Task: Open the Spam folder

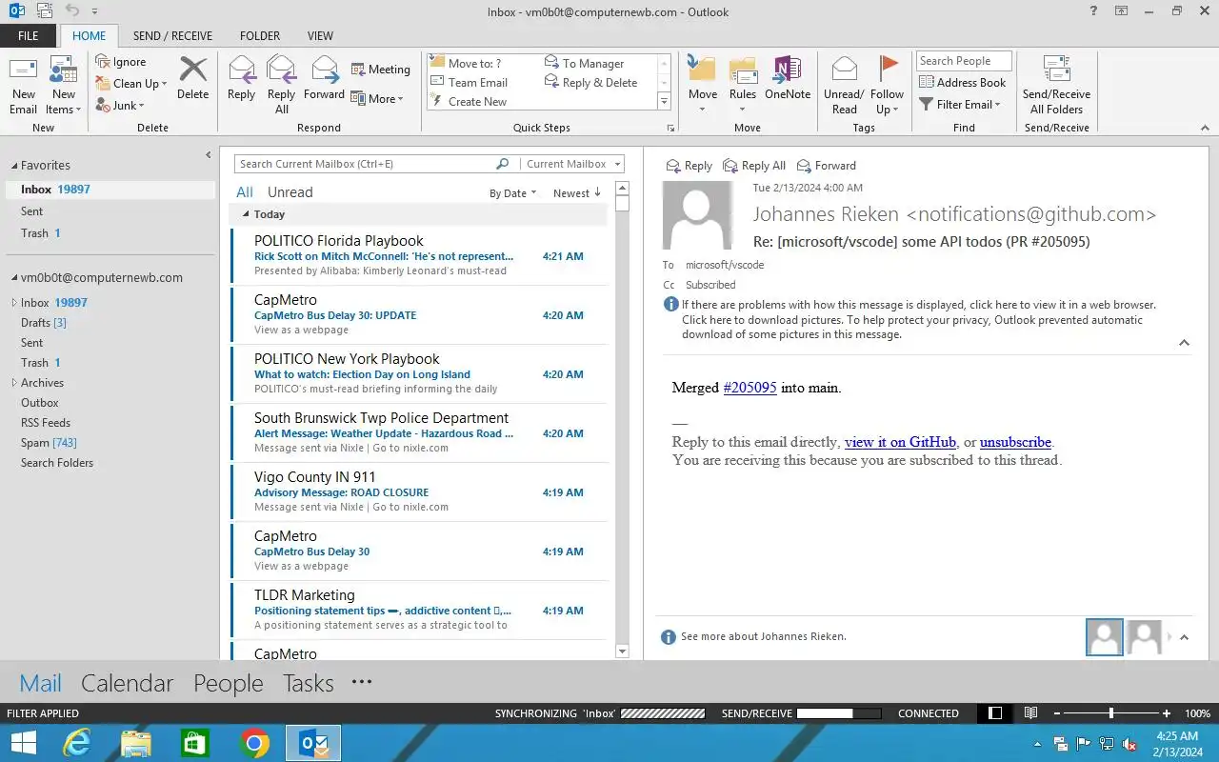Action: (x=49, y=443)
